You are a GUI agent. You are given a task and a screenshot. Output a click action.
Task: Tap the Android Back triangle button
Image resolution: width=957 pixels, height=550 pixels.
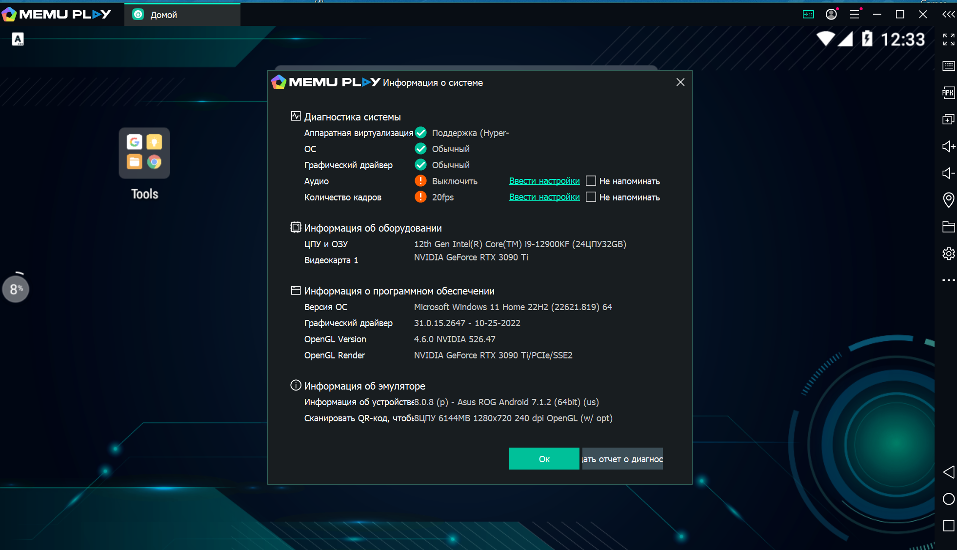coord(949,472)
